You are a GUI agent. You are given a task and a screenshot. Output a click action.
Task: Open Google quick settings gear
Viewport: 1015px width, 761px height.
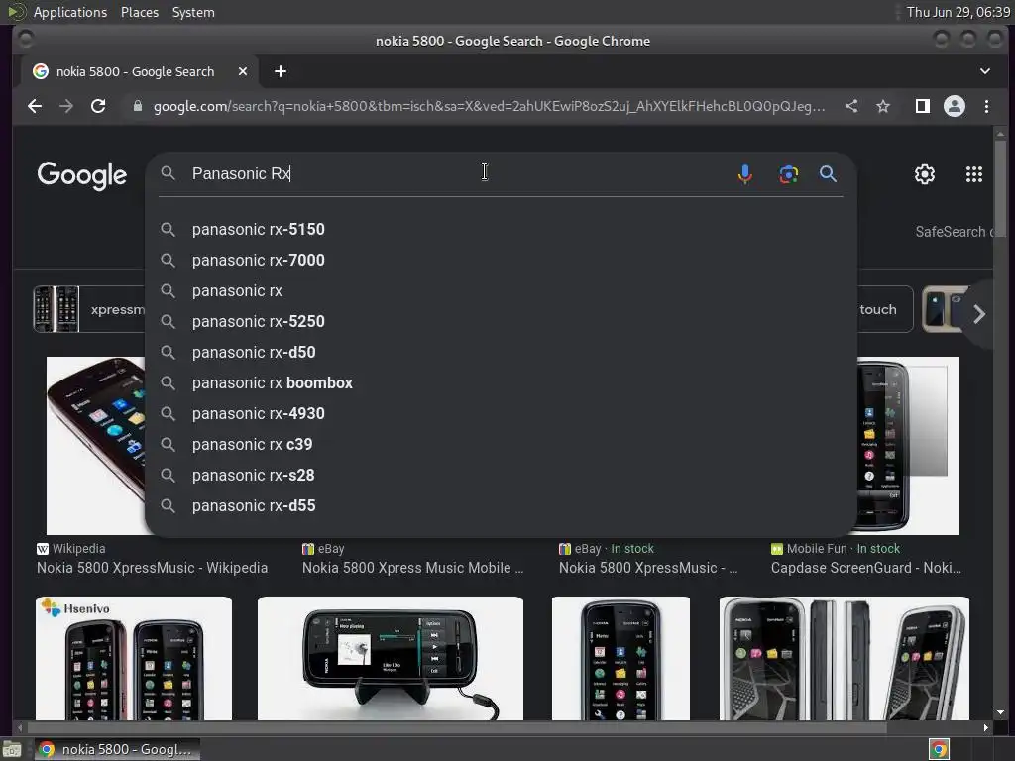click(x=925, y=174)
